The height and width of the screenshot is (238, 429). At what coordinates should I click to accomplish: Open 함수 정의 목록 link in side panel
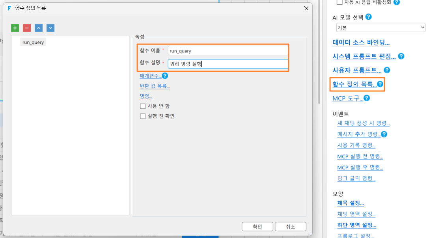pos(354,84)
